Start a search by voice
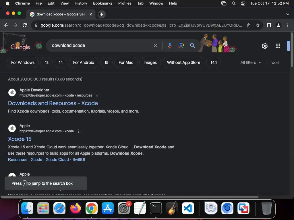This screenshot has height=220, width=294. [x=169, y=46]
